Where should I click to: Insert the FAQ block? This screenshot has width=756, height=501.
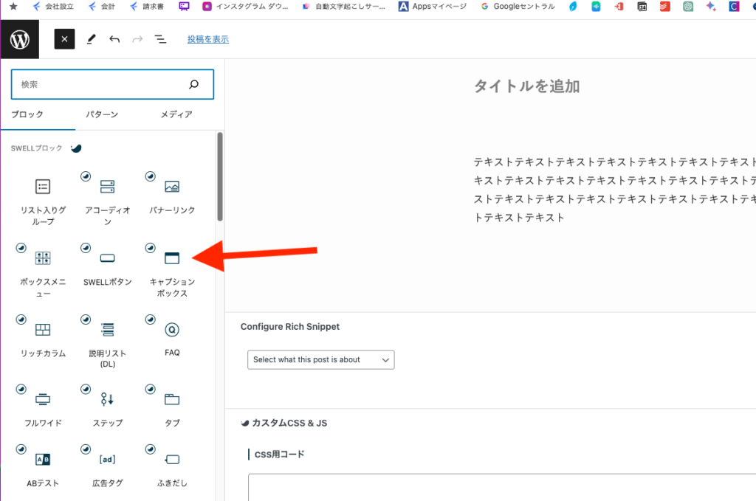point(172,336)
